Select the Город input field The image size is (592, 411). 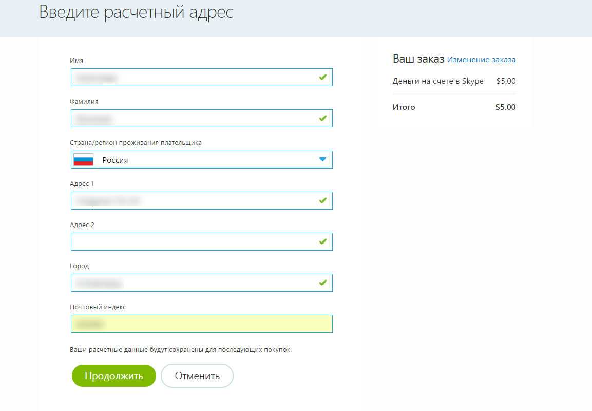point(195,283)
